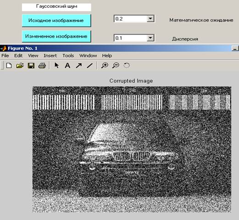
Task: Enable the Zoom Out magnifier tool
Action: pos(116,65)
